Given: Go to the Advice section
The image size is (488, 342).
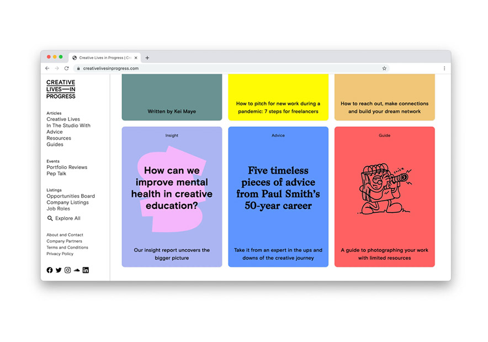Looking at the screenshot, I should 55,131.
